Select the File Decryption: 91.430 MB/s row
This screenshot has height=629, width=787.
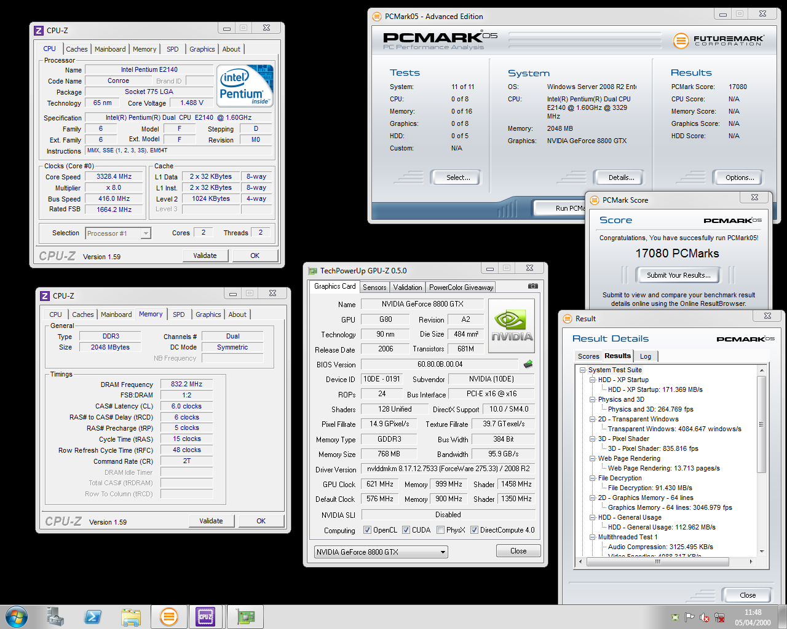click(x=650, y=488)
